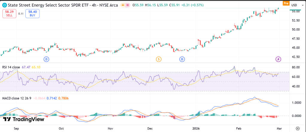Click the purple lightning bolt event marker
Image resolution: width=306 pixels, height=132 pixels.
[278, 59]
